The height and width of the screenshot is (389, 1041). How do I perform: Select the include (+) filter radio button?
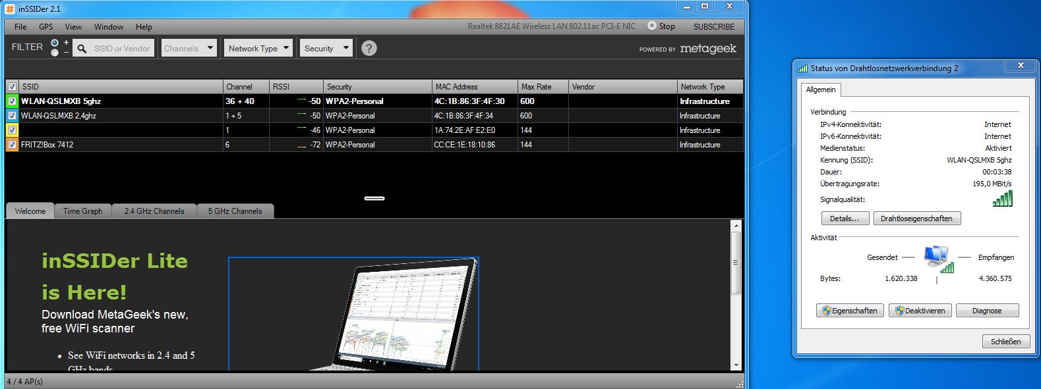(55, 43)
